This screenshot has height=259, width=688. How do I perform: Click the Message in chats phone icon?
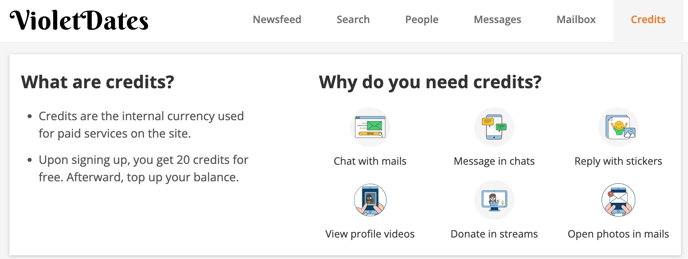tap(494, 127)
